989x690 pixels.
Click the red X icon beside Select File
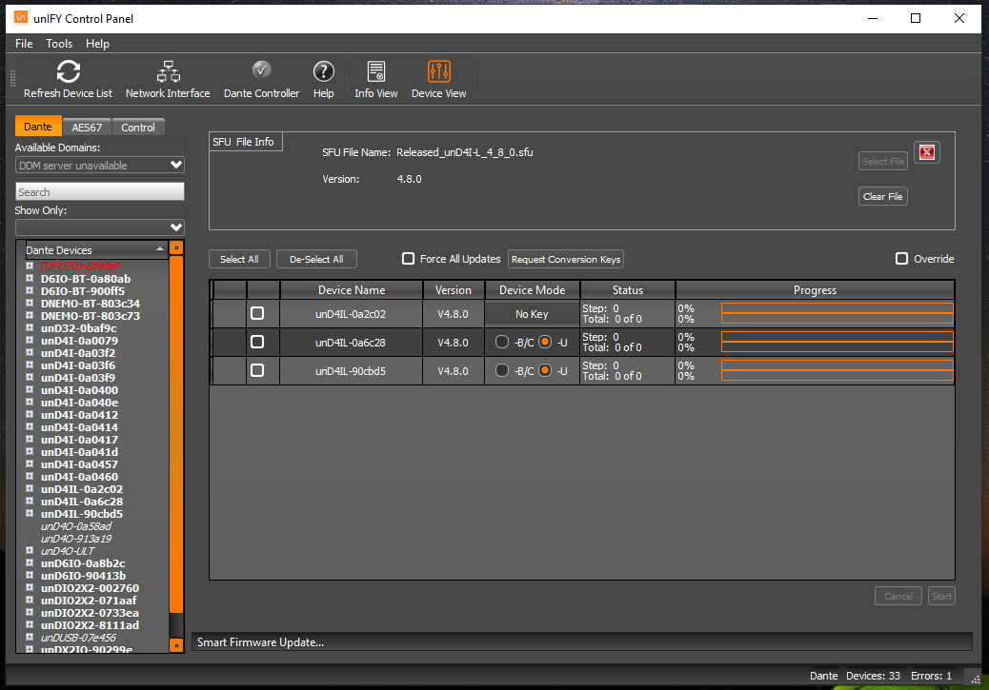(927, 152)
